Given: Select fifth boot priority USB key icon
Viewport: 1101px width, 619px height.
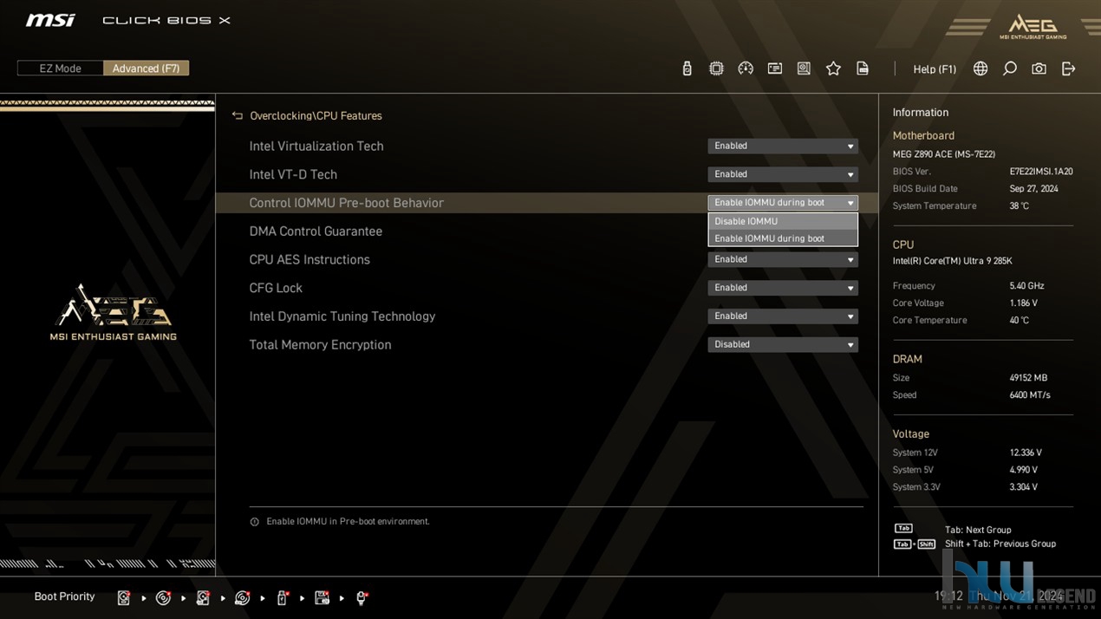Looking at the screenshot, I should (x=282, y=597).
